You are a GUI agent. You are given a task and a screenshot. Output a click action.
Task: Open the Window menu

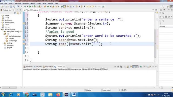pyautogui.click(x=50, y=4)
